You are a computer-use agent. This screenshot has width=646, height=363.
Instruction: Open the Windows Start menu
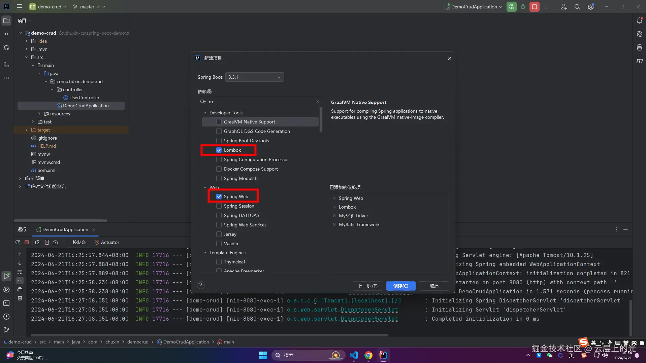pos(263,355)
